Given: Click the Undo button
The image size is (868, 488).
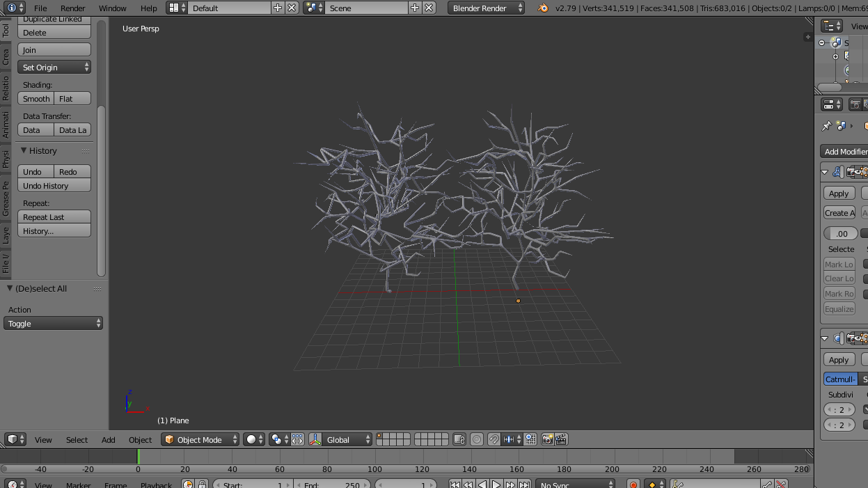Looking at the screenshot, I should [35, 172].
